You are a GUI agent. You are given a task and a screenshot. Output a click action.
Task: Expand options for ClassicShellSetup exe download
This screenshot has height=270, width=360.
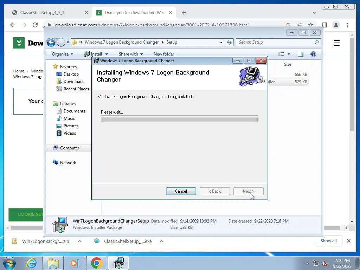pyautogui.click(x=162, y=241)
